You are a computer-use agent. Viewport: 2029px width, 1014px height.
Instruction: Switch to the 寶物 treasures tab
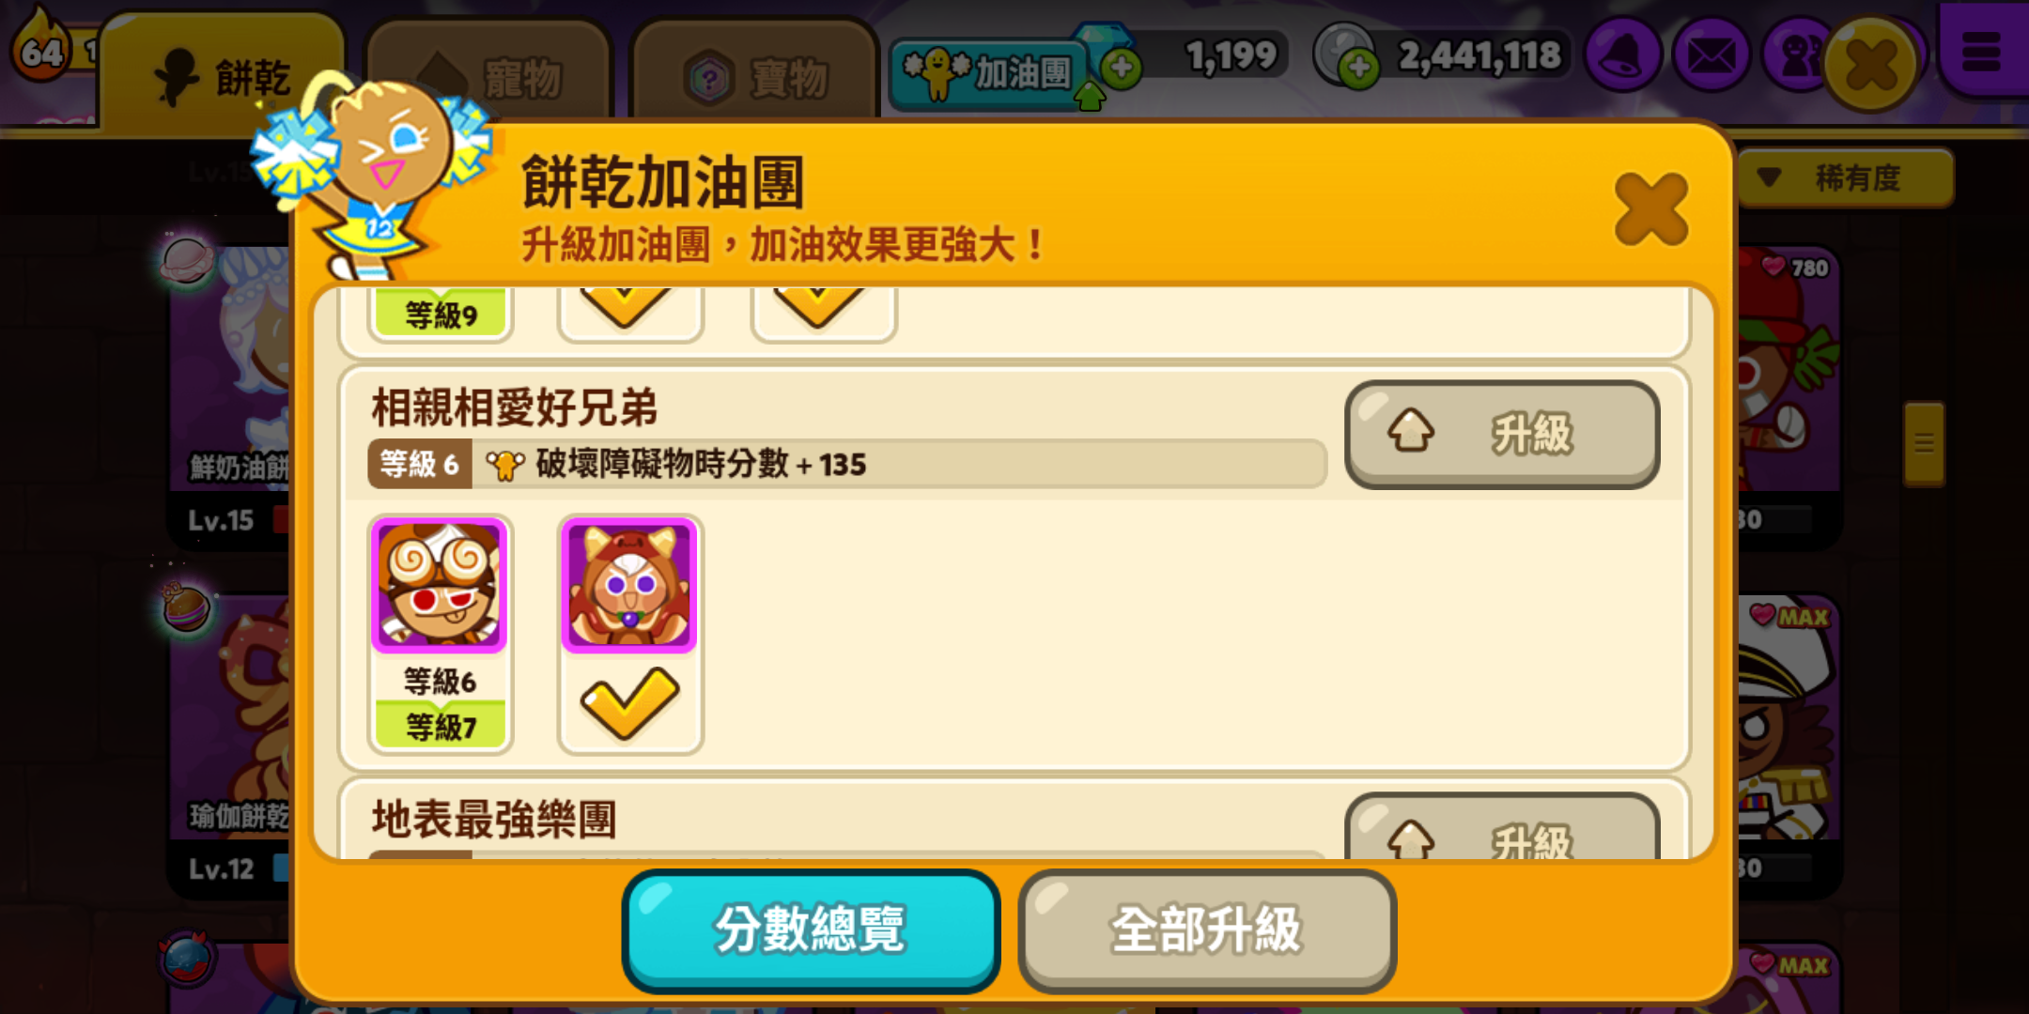point(756,75)
